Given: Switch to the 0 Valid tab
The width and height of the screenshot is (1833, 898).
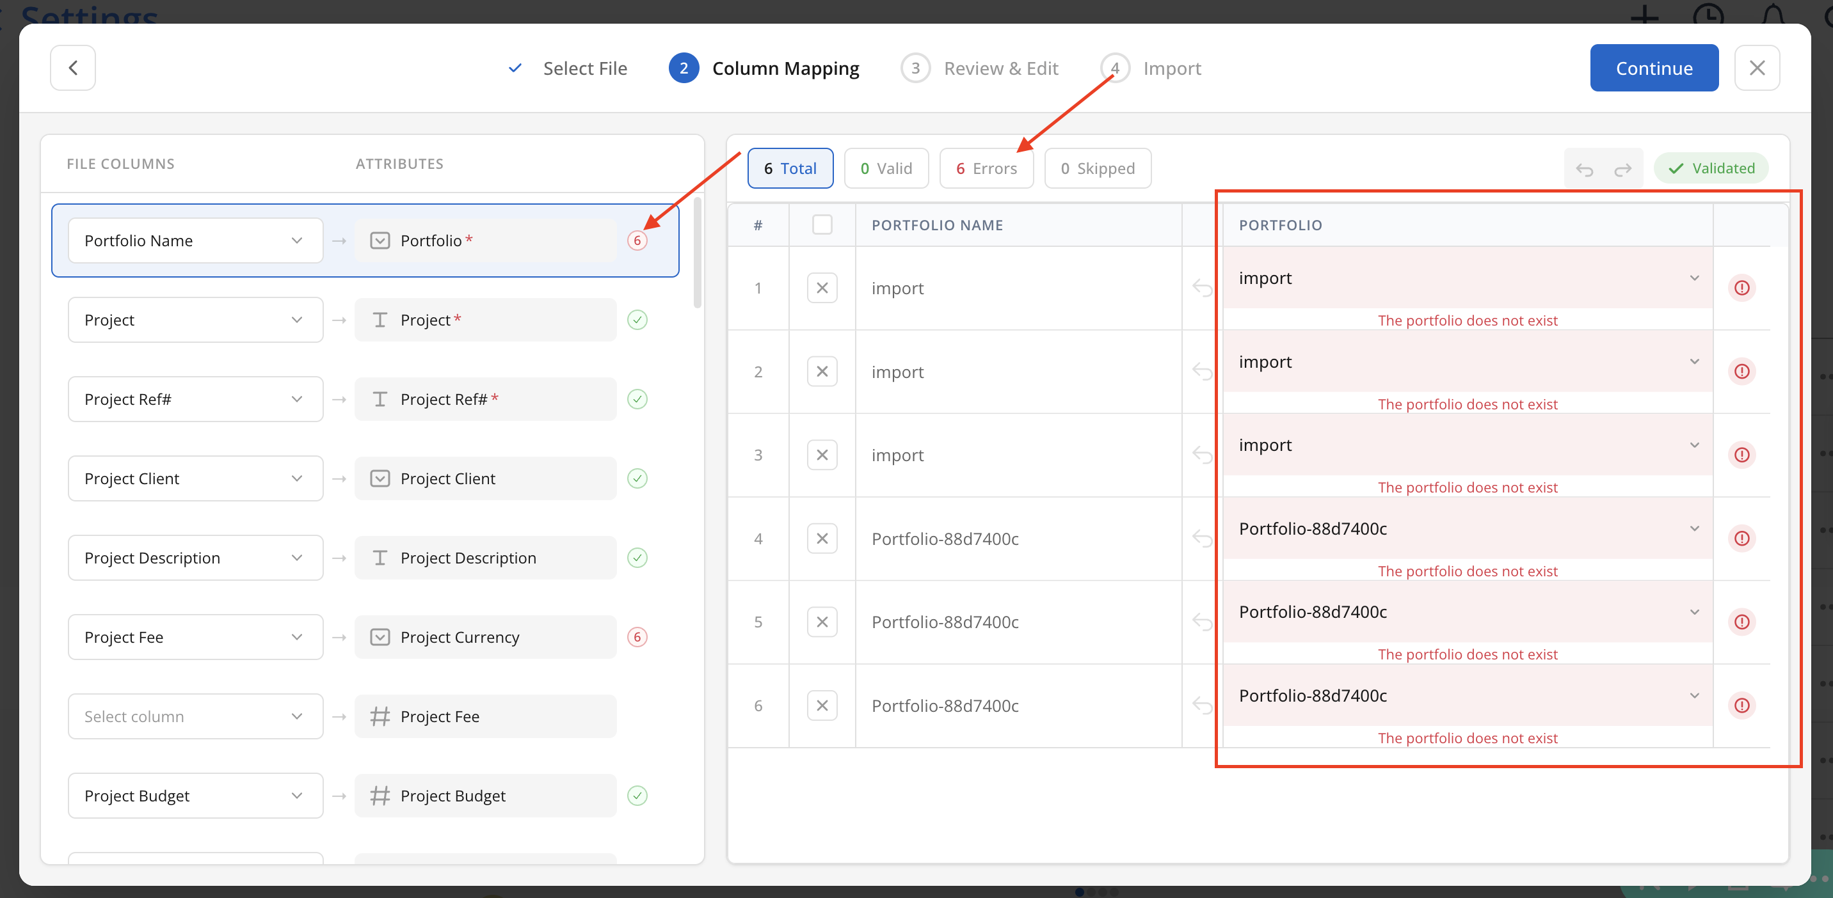Looking at the screenshot, I should [x=886, y=168].
